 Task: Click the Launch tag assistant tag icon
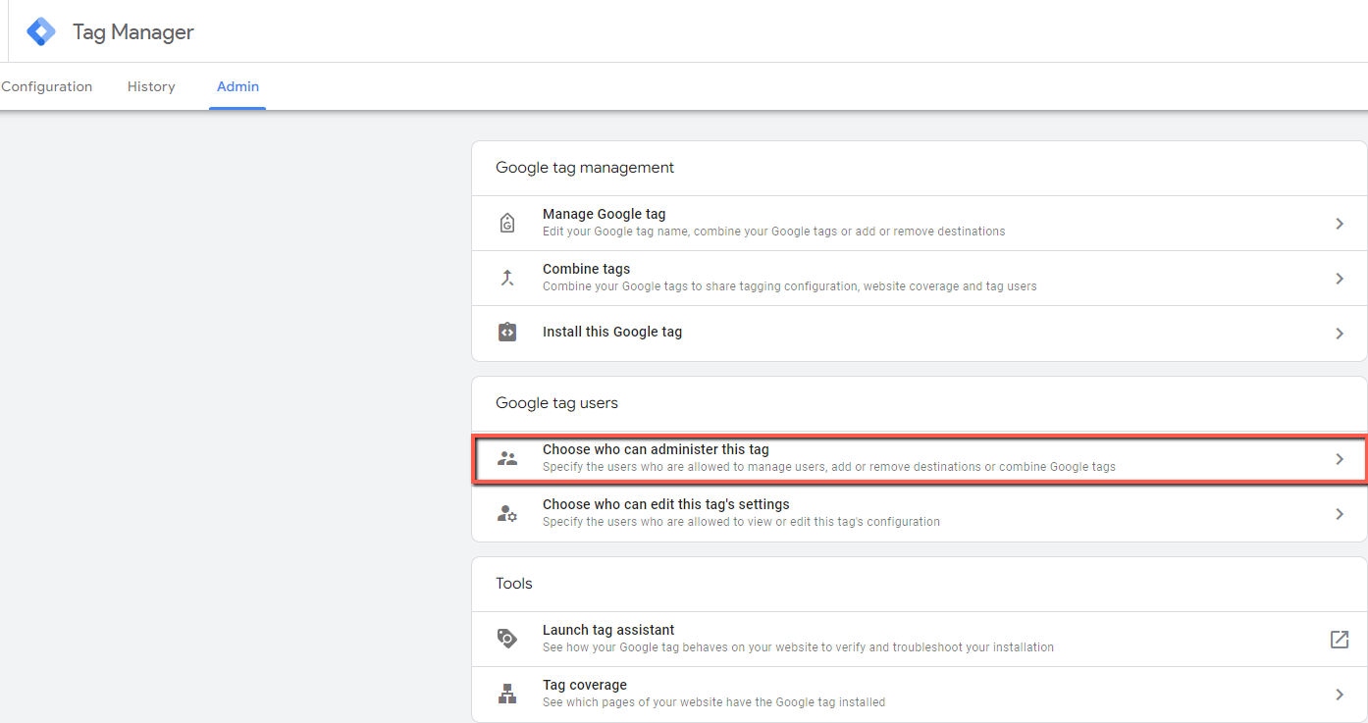[507, 639]
